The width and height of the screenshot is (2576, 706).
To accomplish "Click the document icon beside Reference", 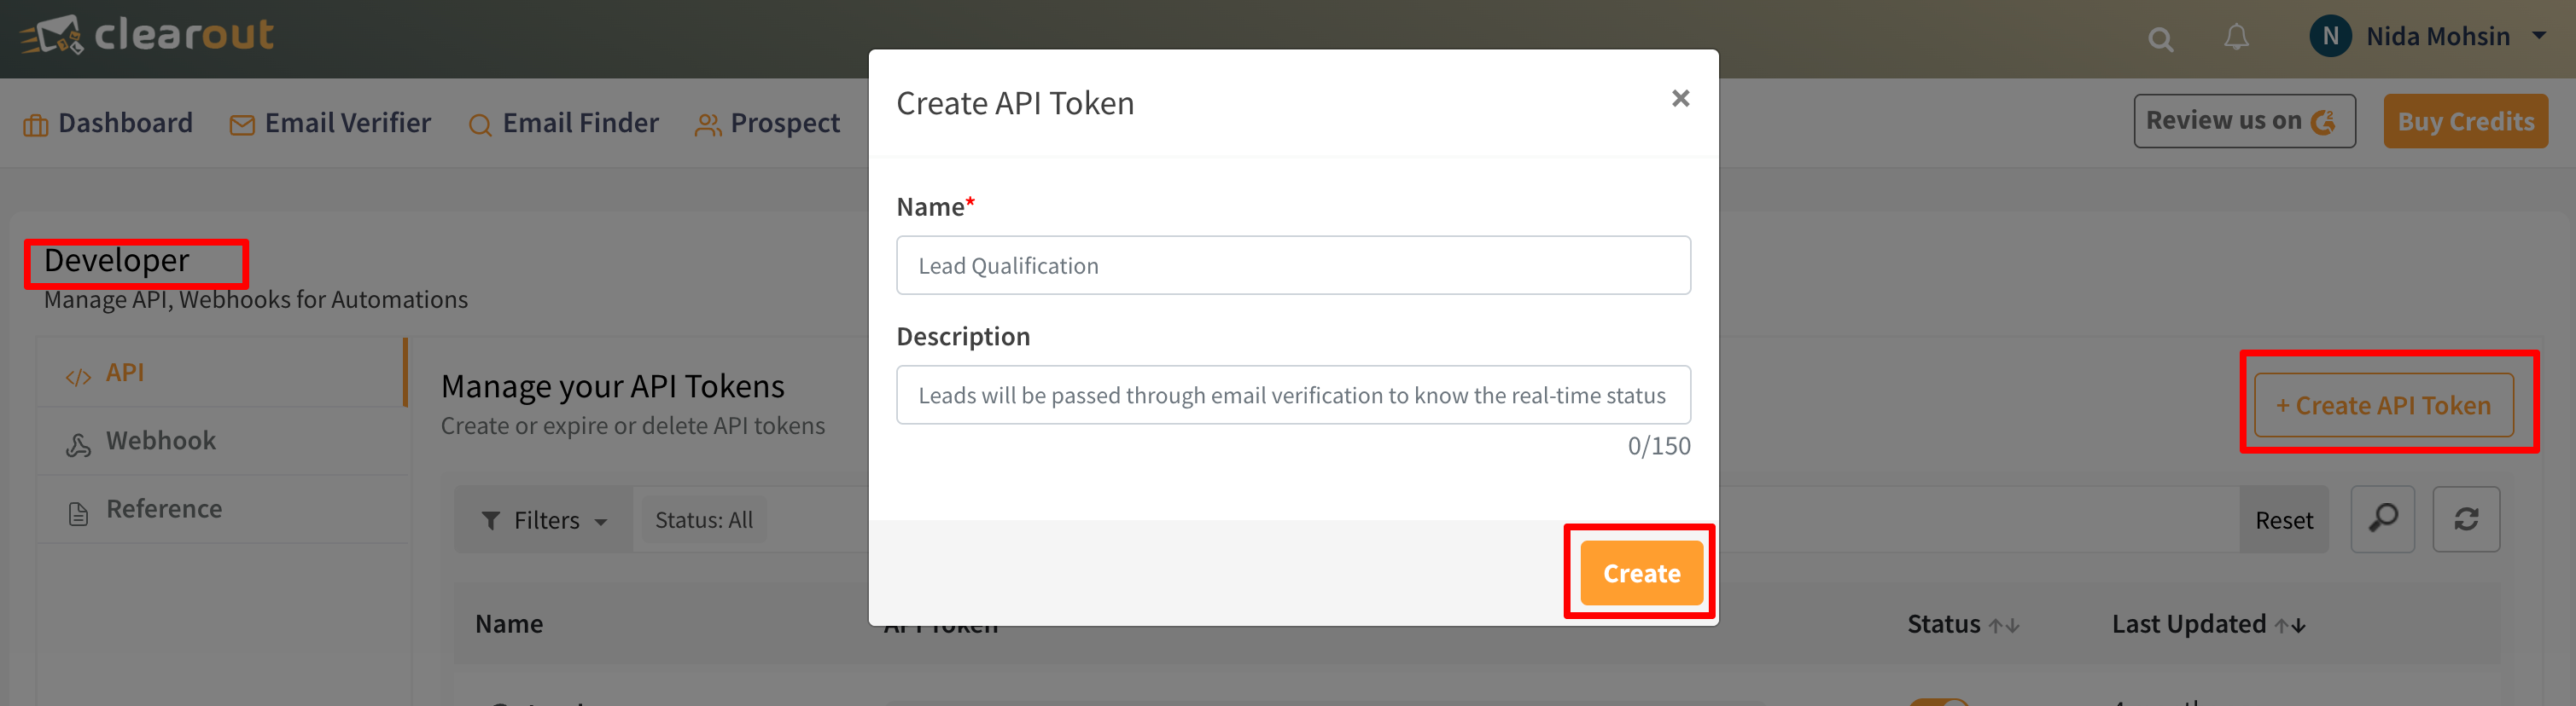I will click(x=78, y=509).
